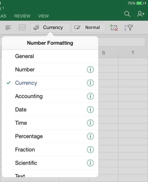This screenshot has width=148, height=182.
Task: Tap the share add-person icon
Action: pos(141,14)
